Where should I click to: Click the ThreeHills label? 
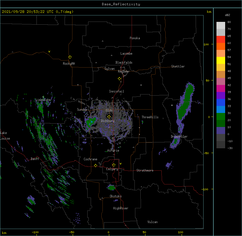click(x=150, y=117)
